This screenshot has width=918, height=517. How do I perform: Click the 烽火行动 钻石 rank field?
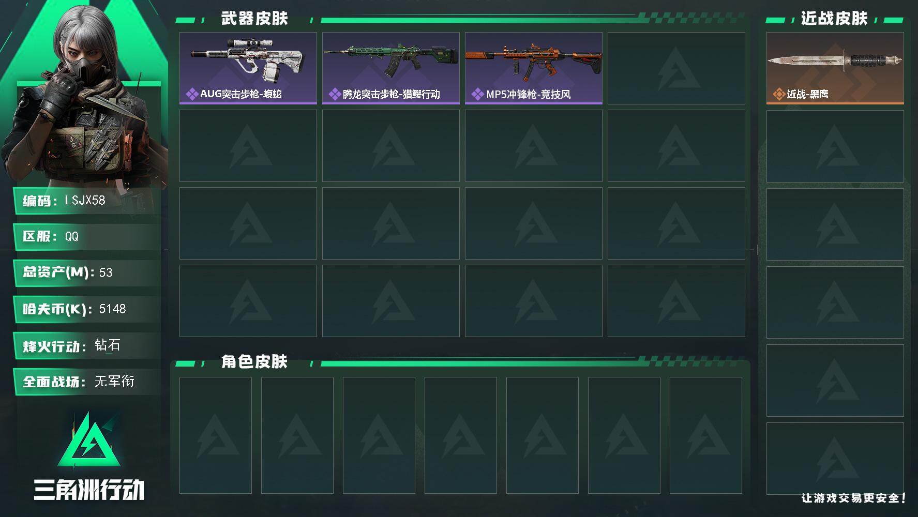(87, 345)
